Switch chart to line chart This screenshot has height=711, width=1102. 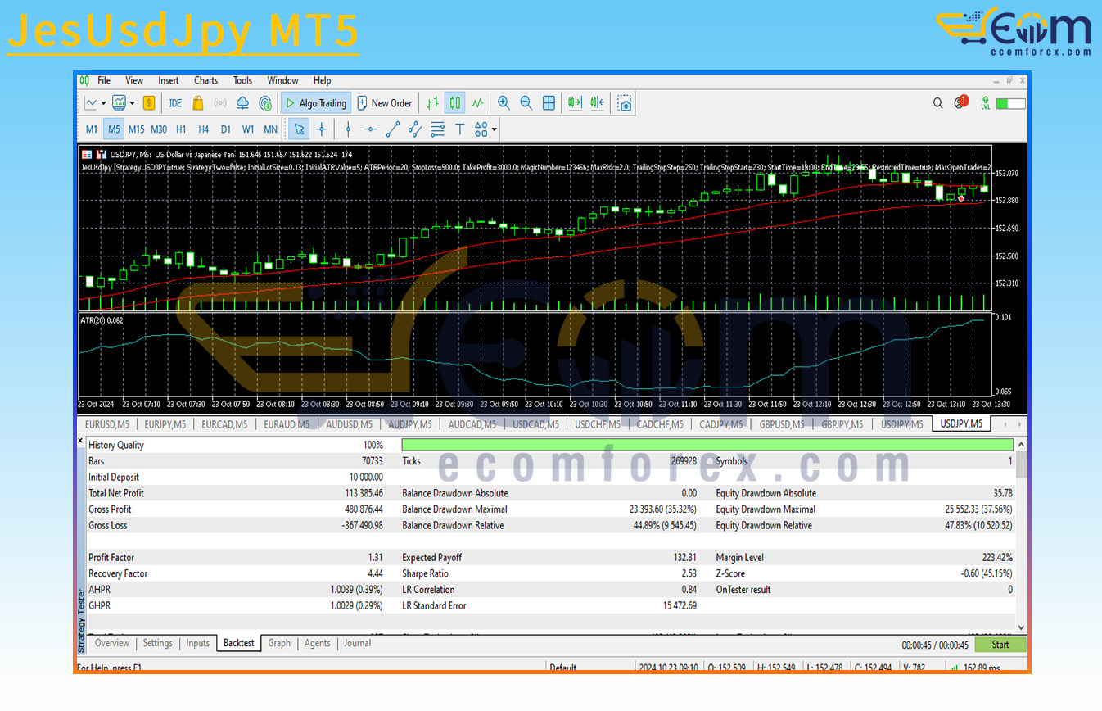pyautogui.click(x=477, y=103)
